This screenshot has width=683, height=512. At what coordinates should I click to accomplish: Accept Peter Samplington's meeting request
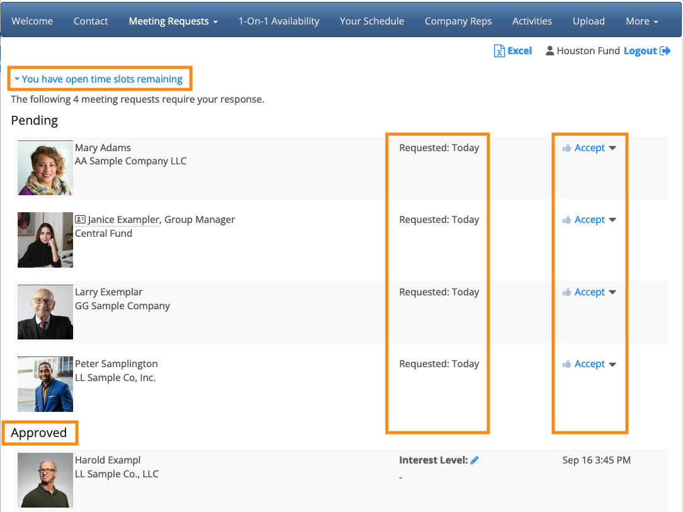coord(589,364)
